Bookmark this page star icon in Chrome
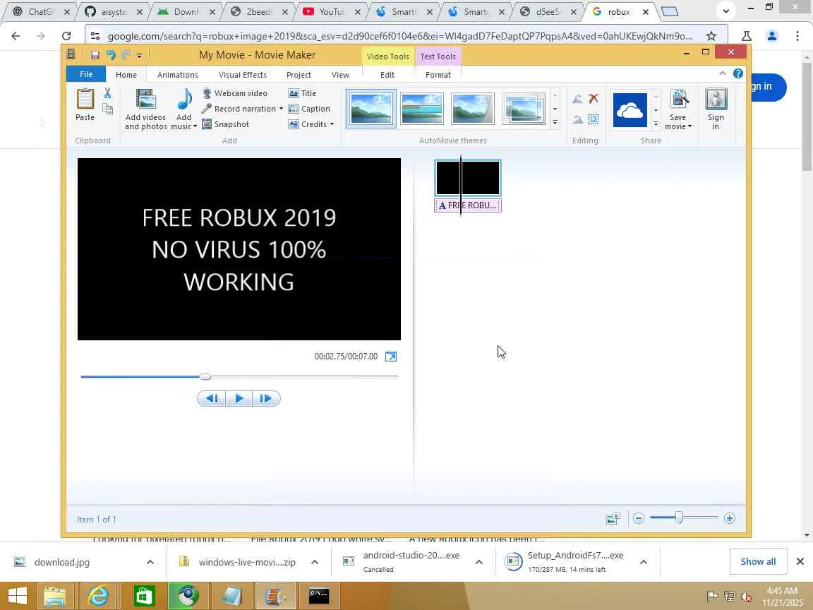The height and width of the screenshot is (610, 813). click(711, 36)
